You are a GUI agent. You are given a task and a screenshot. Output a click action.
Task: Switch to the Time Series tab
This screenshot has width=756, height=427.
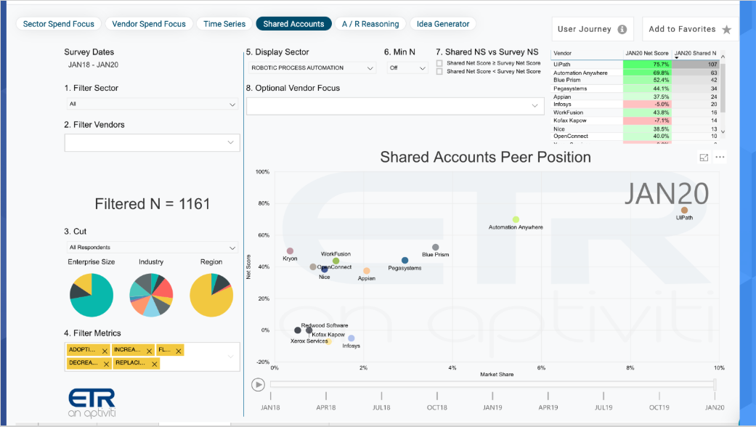224,24
